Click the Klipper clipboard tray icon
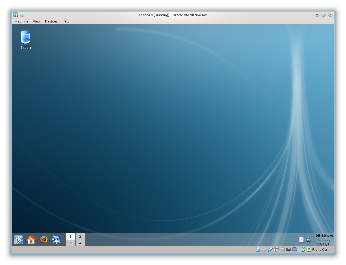Image resolution: width=346 pixels, height=265 pixels. coord(301,240)
